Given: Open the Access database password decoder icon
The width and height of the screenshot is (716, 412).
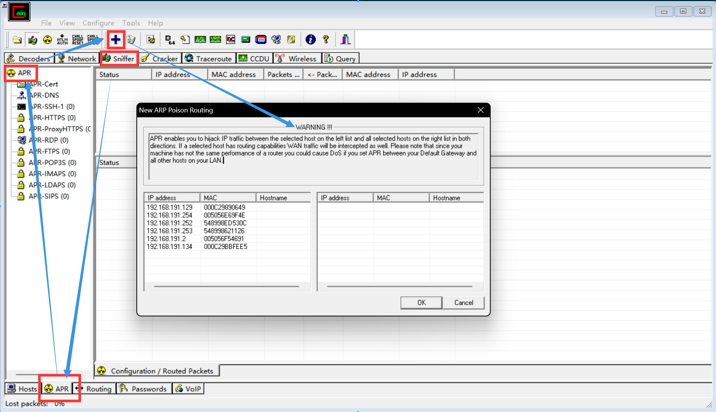Looking at the screenshot, I should point(185,40).
